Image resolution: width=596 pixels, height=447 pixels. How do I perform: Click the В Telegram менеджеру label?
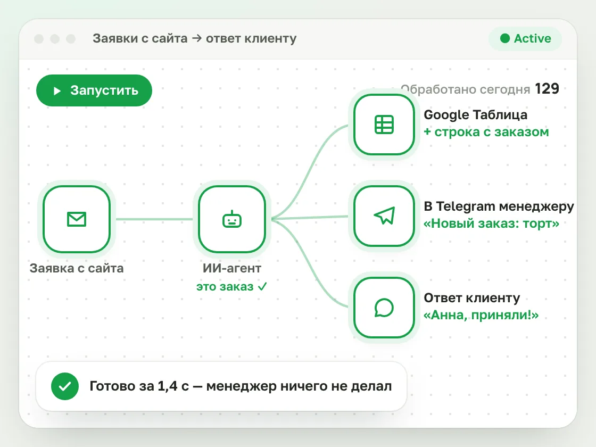499,206
